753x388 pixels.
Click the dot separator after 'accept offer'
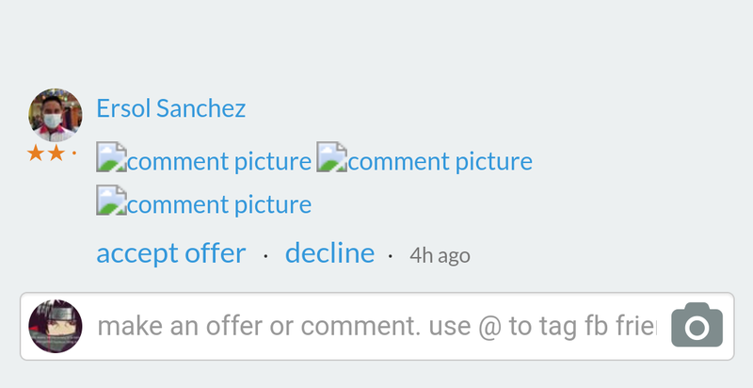265,256
